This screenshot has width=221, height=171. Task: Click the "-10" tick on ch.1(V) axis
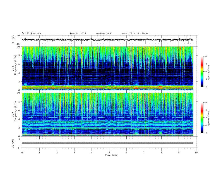[18, 44]
